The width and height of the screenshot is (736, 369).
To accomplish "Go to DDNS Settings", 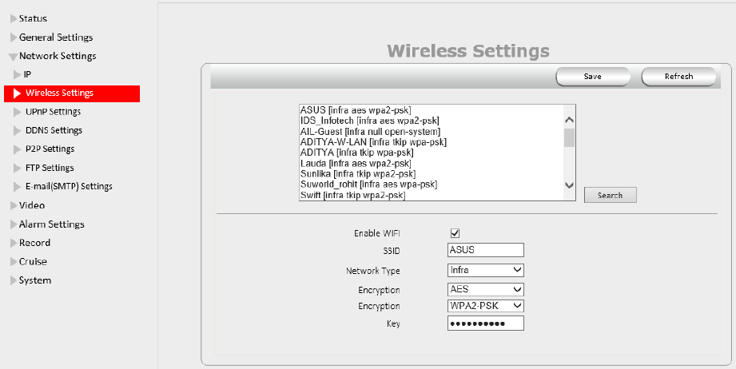I will 54,130.
